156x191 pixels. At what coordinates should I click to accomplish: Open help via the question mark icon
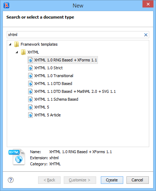[11, 180]
